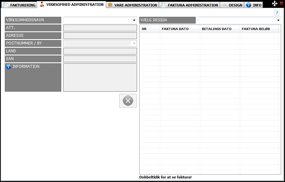Open the DESIGN tab
285x182 pixels.
pyautogui.click(x=232, y=5)
